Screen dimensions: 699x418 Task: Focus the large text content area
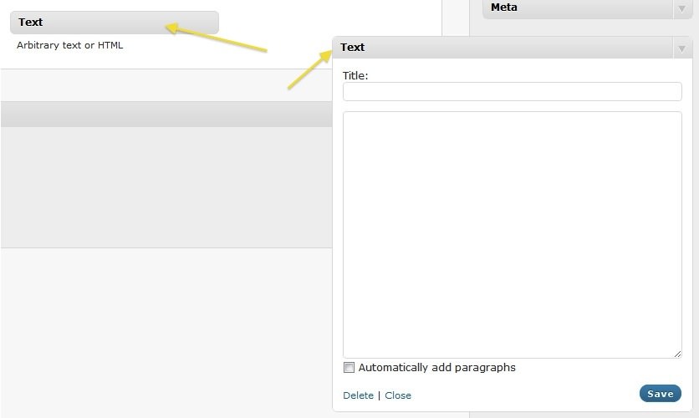[x=512, y=234]
